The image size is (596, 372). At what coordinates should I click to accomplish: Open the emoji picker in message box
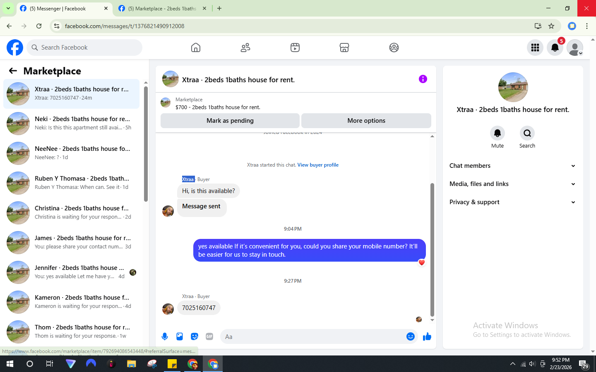411,336
